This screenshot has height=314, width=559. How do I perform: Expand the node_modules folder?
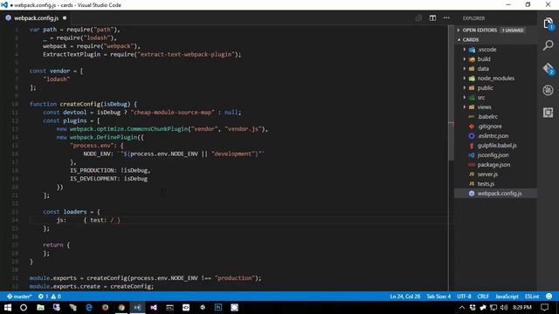464,78
